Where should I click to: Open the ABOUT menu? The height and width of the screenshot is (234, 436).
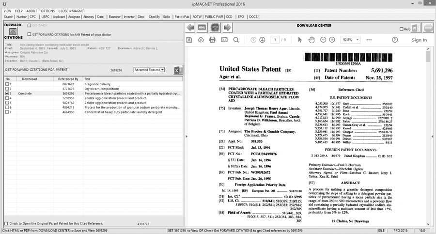point(31,11)
